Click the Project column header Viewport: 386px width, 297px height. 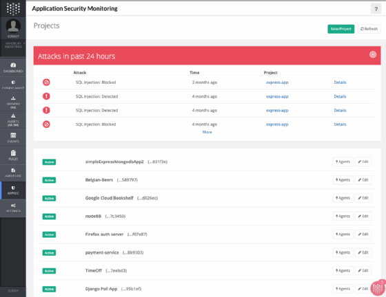270,73
